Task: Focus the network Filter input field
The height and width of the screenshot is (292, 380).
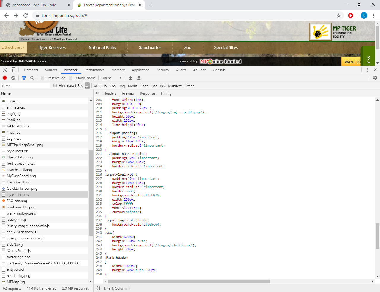Action: click(x=25, y=86)
